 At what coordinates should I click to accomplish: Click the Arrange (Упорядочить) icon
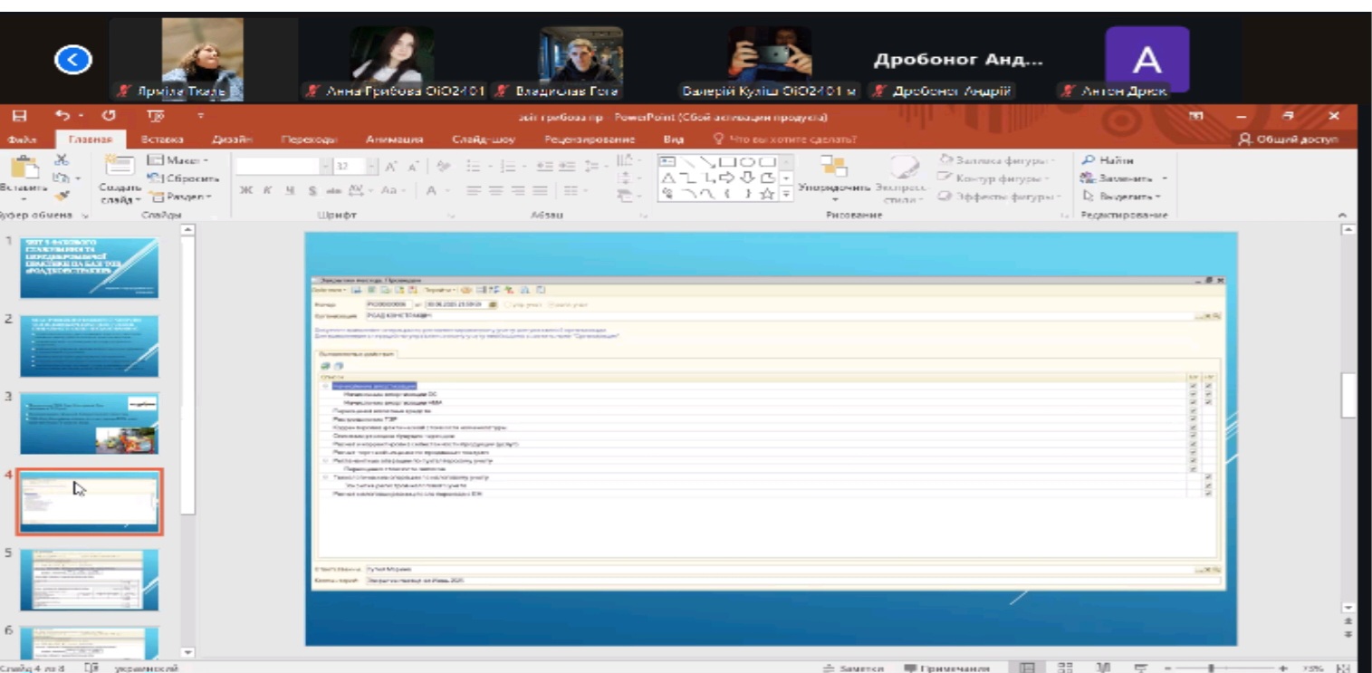pos(832,166)
